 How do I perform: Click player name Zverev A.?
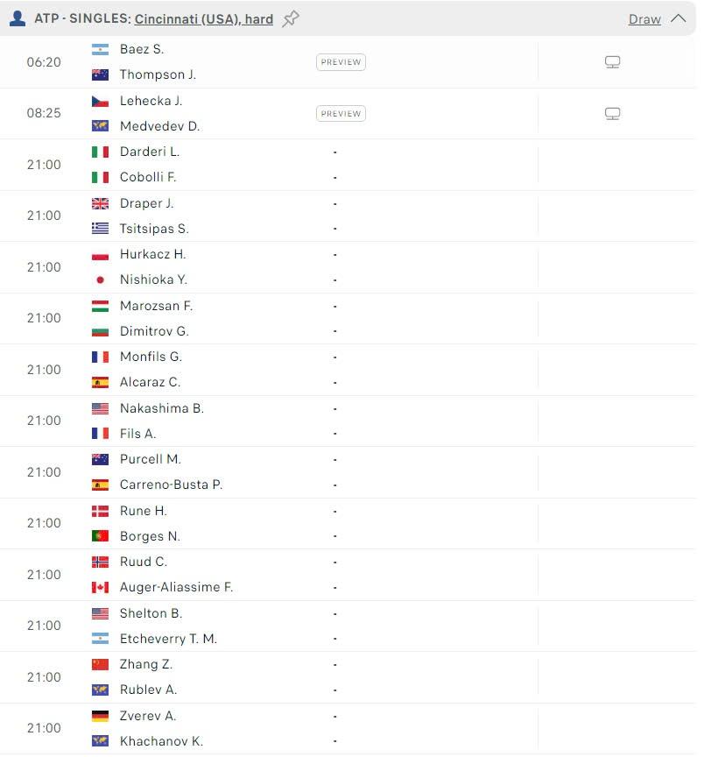pos(148,716)
